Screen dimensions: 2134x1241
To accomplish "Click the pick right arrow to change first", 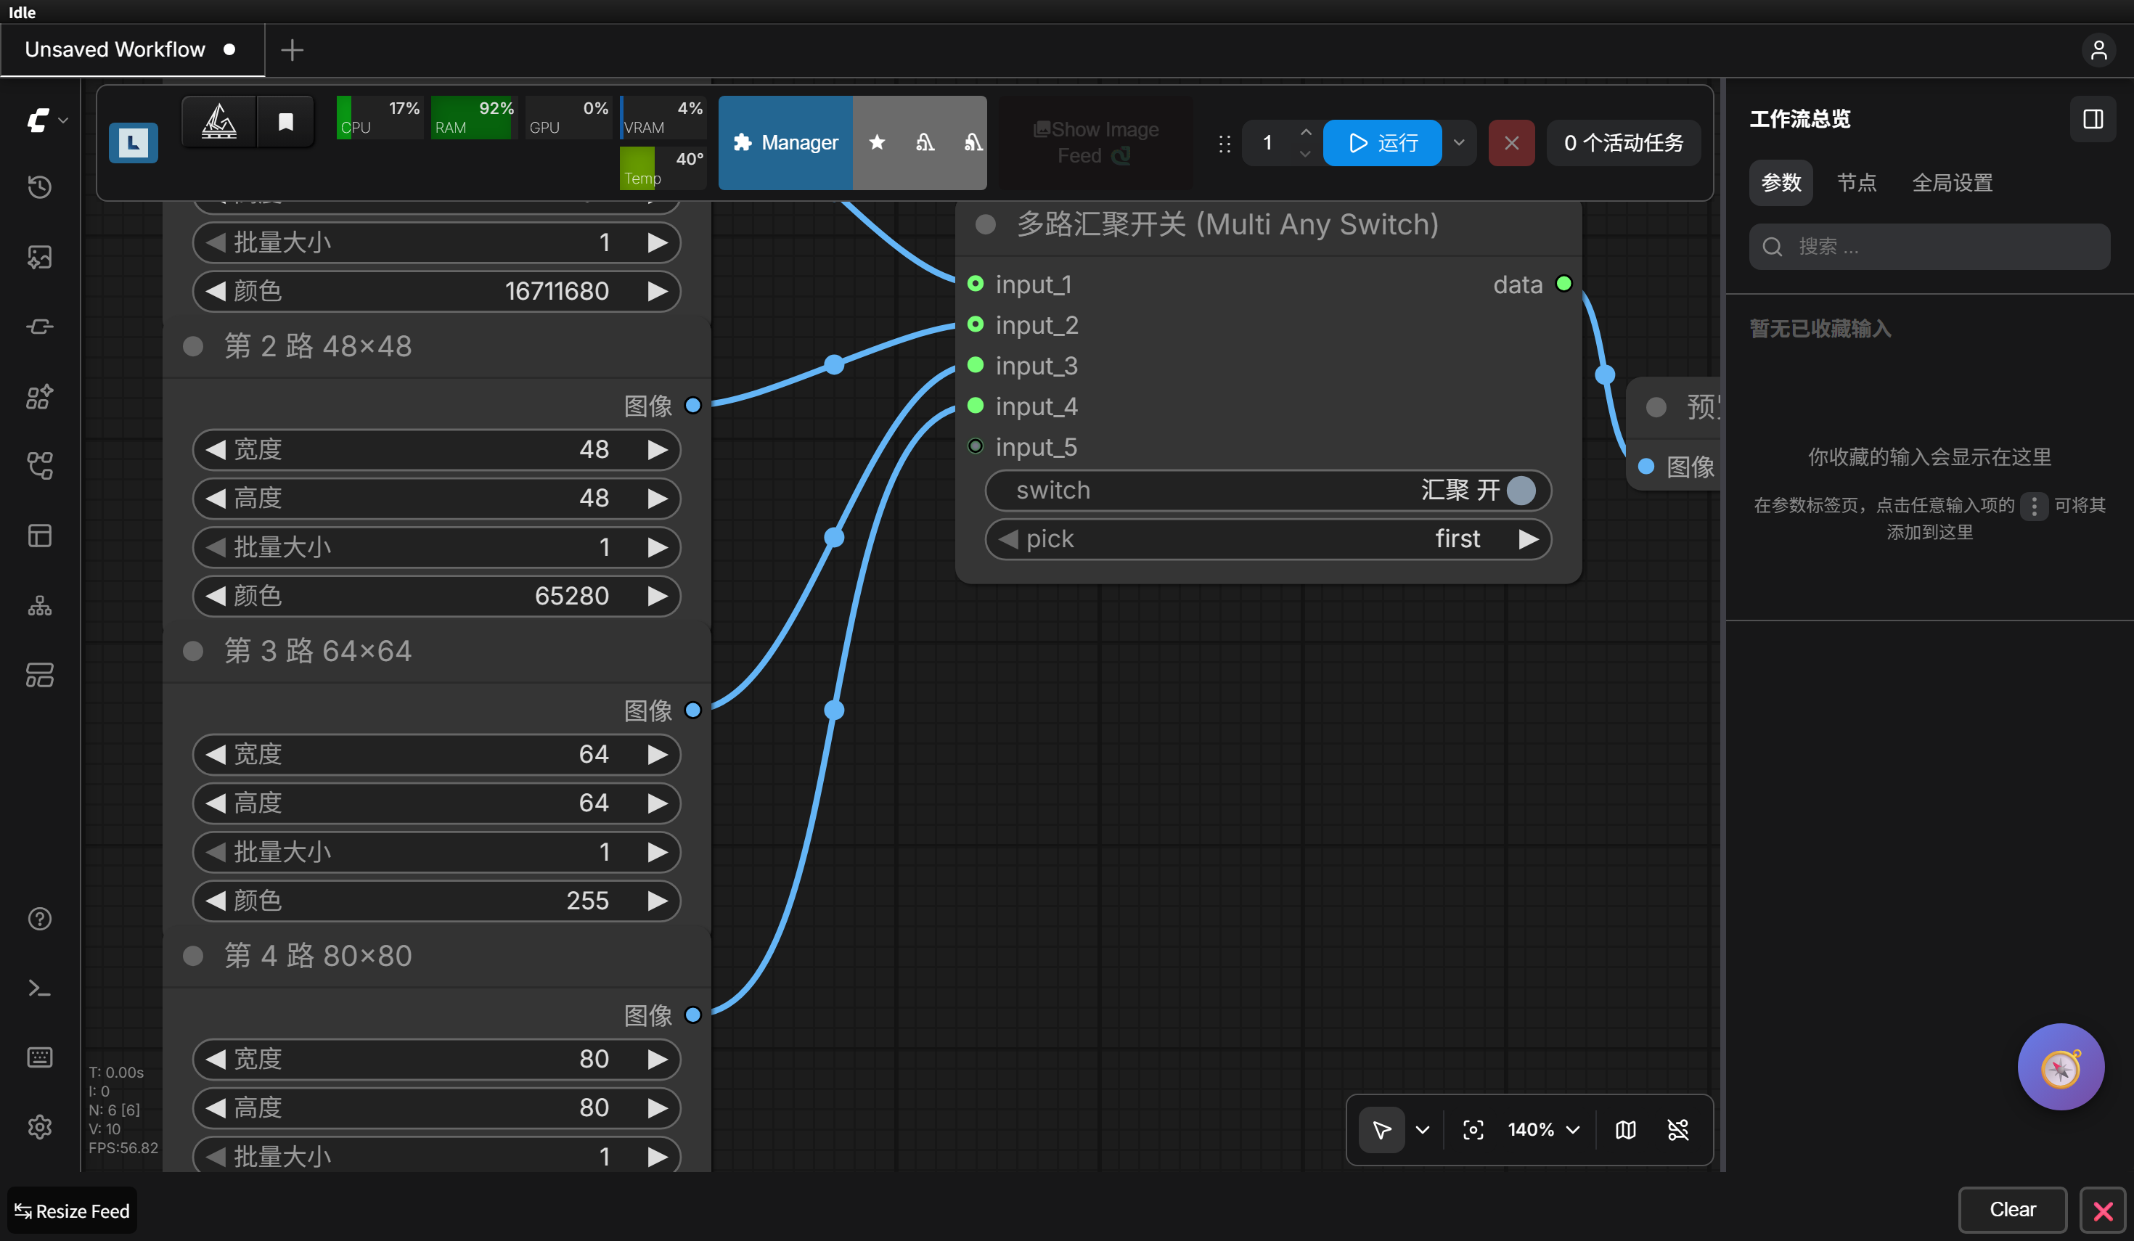I will point(1528,538).
